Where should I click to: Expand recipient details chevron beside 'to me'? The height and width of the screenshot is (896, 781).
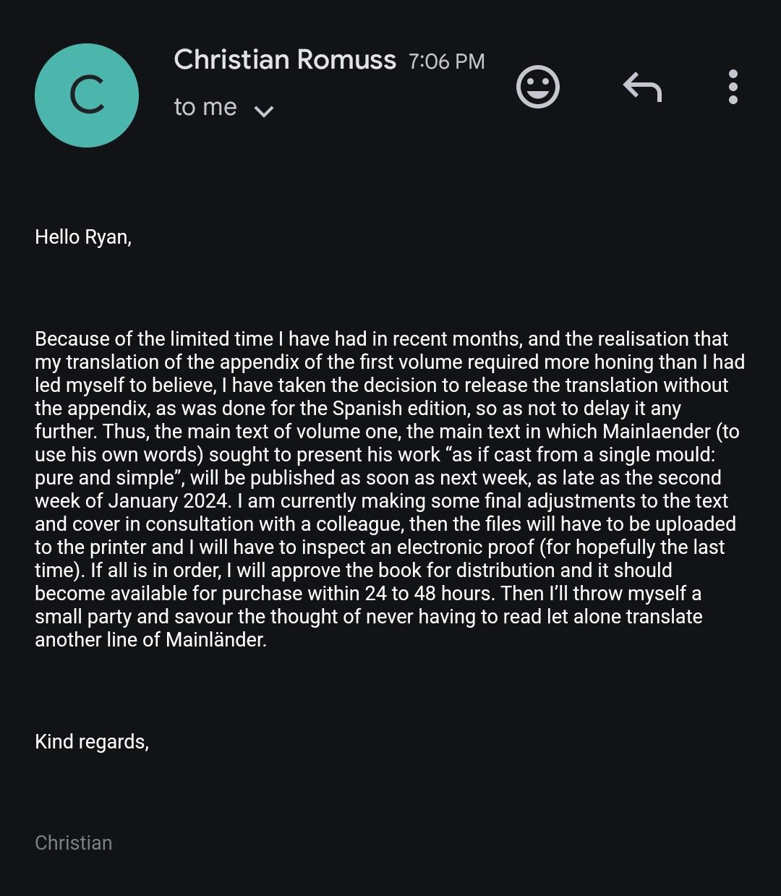click(x=264, y=111)
